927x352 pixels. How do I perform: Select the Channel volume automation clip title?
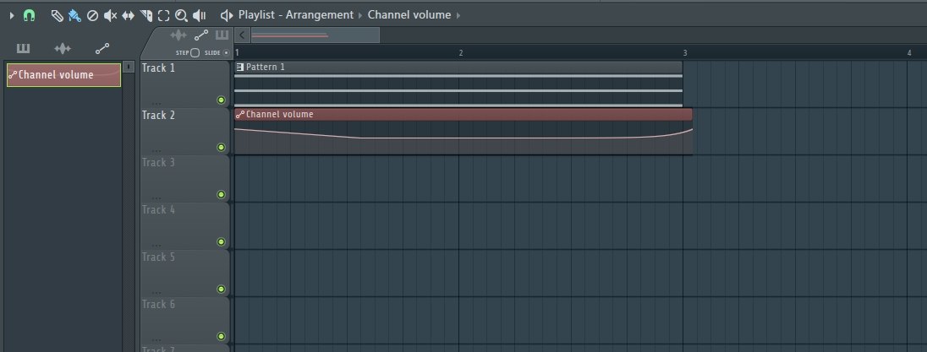click(463, 115)
